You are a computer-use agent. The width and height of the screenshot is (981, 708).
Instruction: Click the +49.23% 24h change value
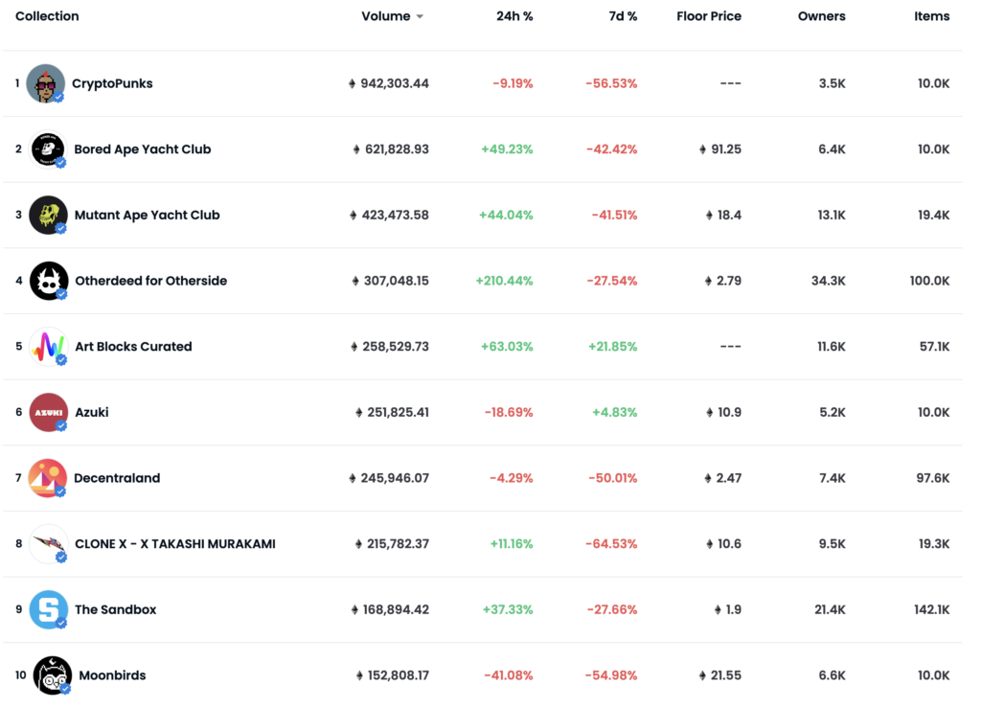coord(507,148)
